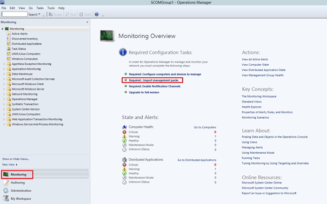Open the Tools menu

(x=51, y=8)
